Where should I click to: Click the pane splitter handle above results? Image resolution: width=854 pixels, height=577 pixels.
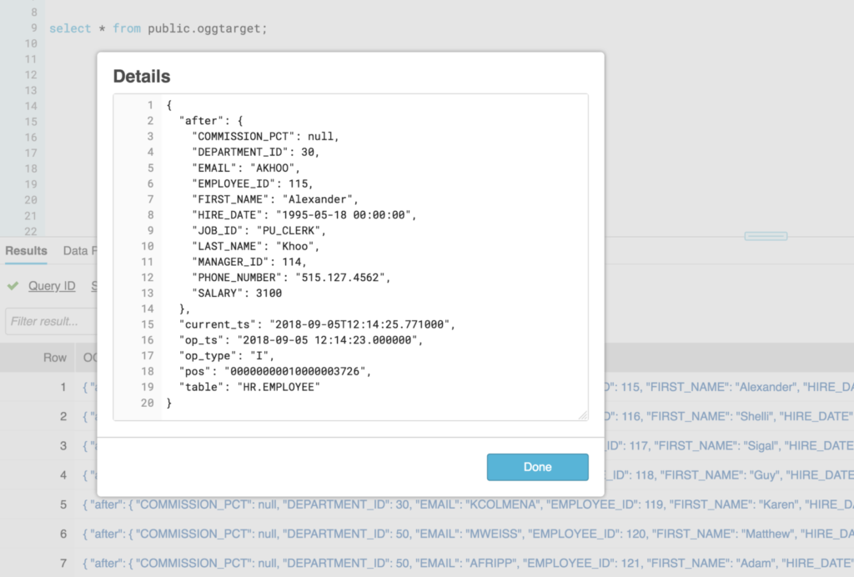click(x=765, y=236)
